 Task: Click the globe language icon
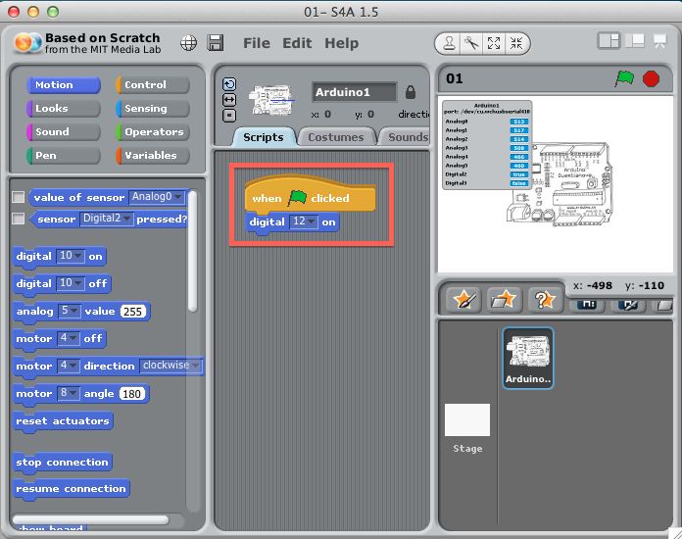(188, 43)
